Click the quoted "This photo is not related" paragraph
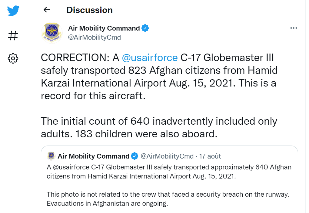Image resolution: width=309 pixels, height=213 pixels. coord(168,199)
